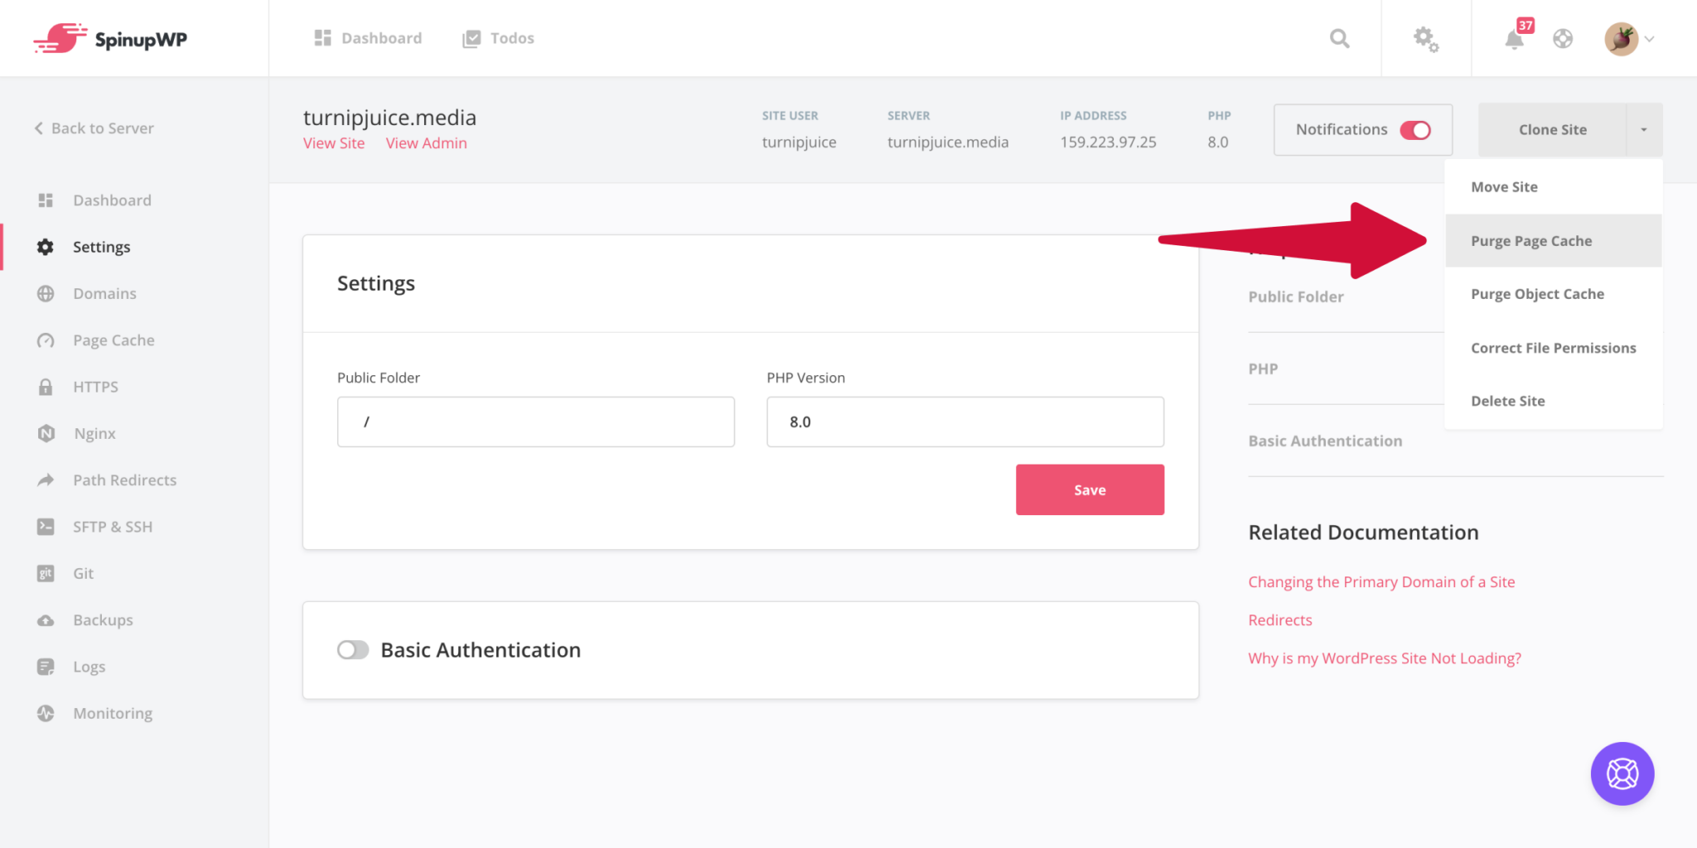Viewport: 1697px width, 848px height.
Task: Click into the Public Folder field
Action: [535, 422]
